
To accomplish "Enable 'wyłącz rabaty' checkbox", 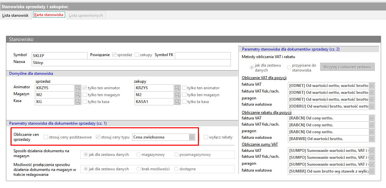I will [x=206, y=137].
